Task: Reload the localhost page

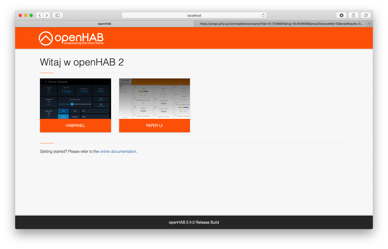Action: point(263,15)
